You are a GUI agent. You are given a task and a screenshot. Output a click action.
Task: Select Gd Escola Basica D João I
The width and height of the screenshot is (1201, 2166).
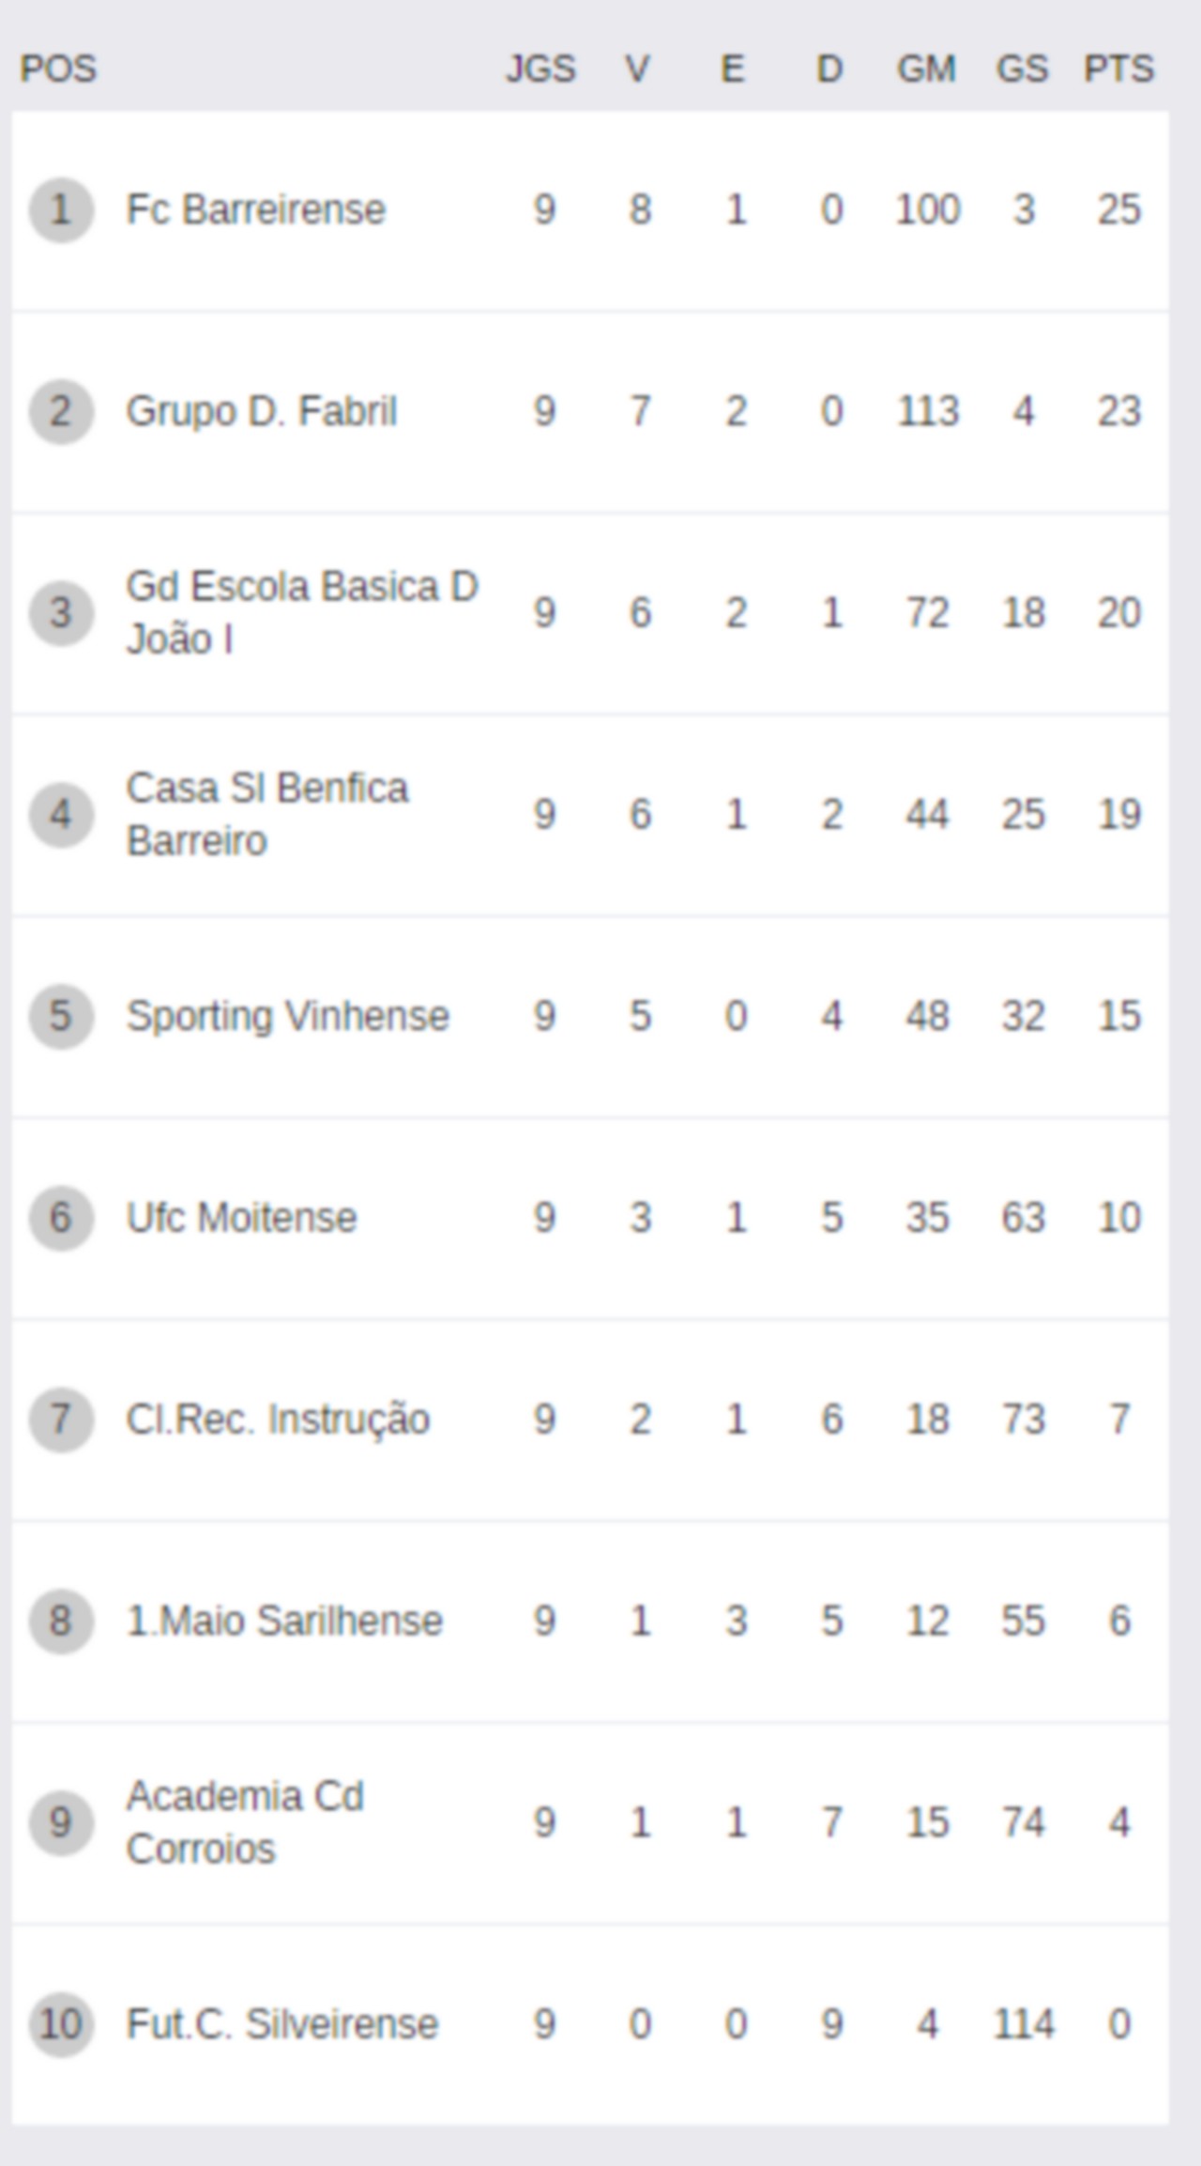(x=303, y=612)
